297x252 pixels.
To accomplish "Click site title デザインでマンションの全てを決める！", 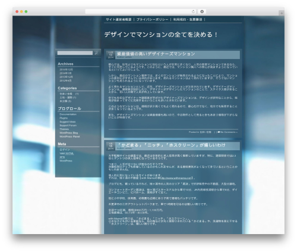I will pos(161,35).
